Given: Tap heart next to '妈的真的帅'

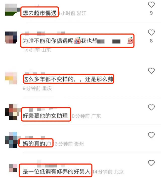Looking at the screenshot, I should [x=151, y=135].
